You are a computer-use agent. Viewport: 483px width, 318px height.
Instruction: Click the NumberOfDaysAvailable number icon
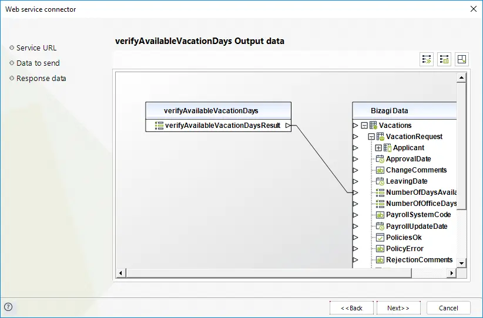click(x=380, y=192)
